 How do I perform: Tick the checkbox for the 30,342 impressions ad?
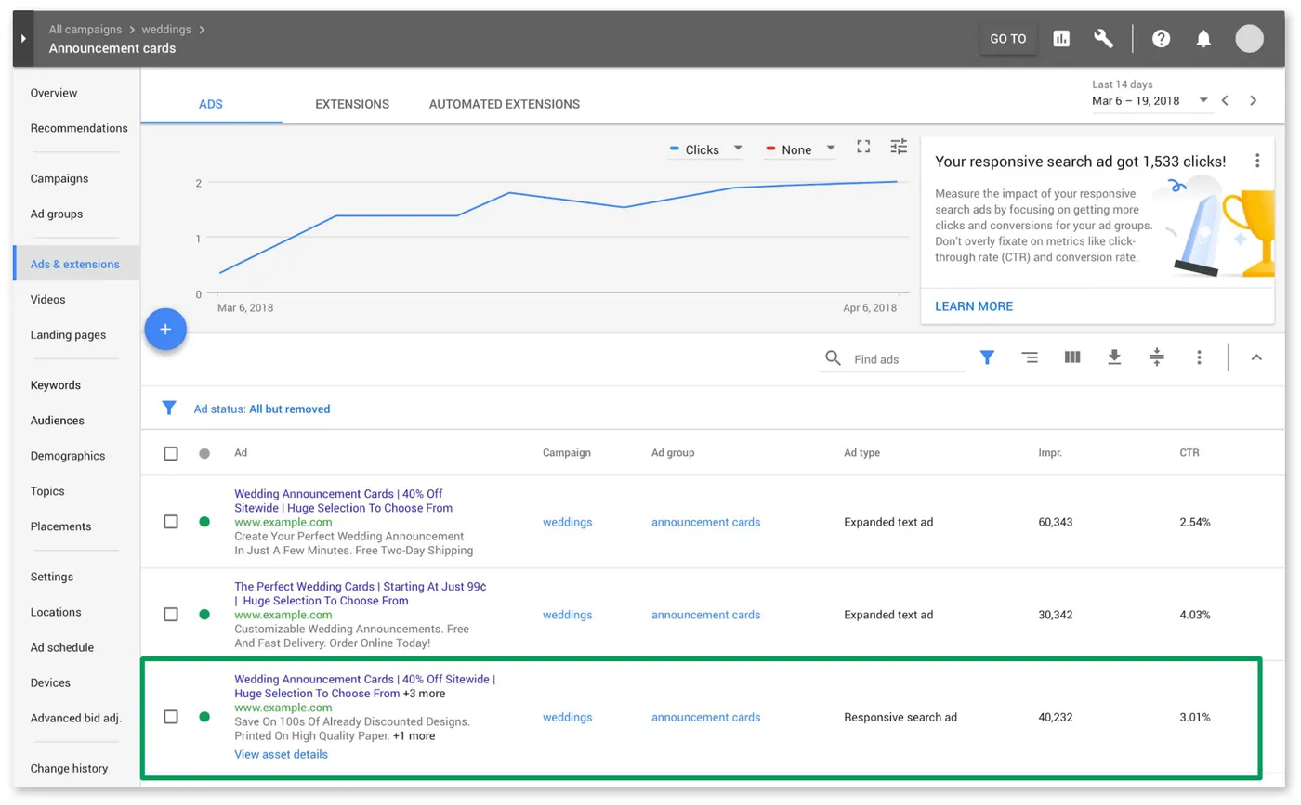click(171, 615)
